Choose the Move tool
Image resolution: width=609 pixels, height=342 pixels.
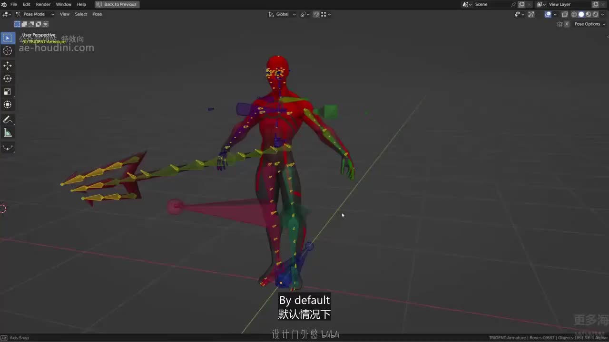[8, 65]
